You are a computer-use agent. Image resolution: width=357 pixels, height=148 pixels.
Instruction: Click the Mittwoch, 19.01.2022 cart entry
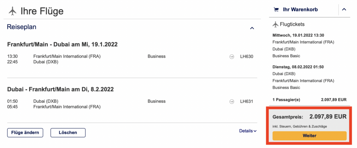(298, 35)
